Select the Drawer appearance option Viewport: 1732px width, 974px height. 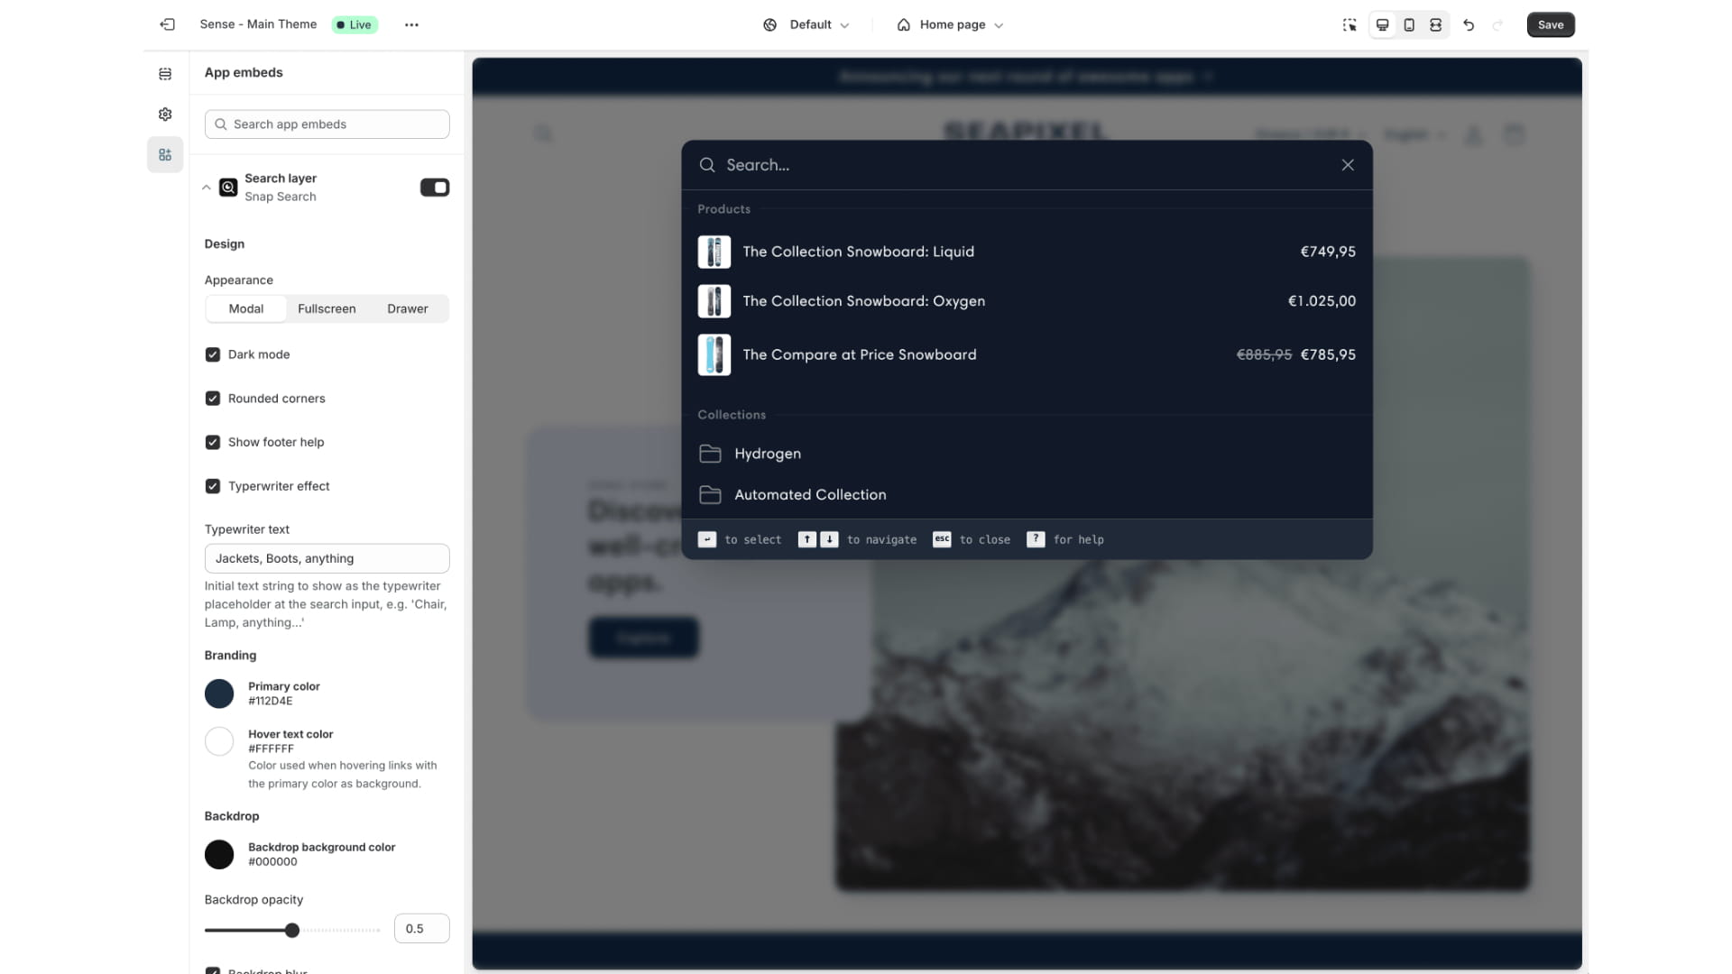pyautogui.click(x=408, y=308)
